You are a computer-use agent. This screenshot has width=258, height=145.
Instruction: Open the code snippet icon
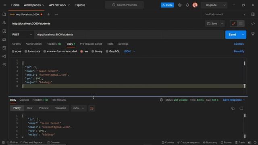[253, 24]
